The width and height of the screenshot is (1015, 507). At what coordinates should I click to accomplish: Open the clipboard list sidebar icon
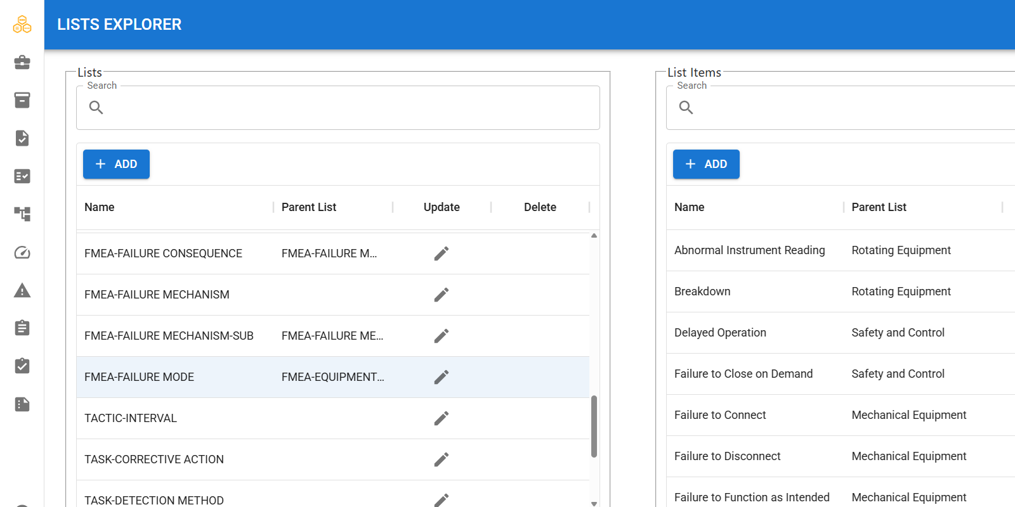(22, 328)
